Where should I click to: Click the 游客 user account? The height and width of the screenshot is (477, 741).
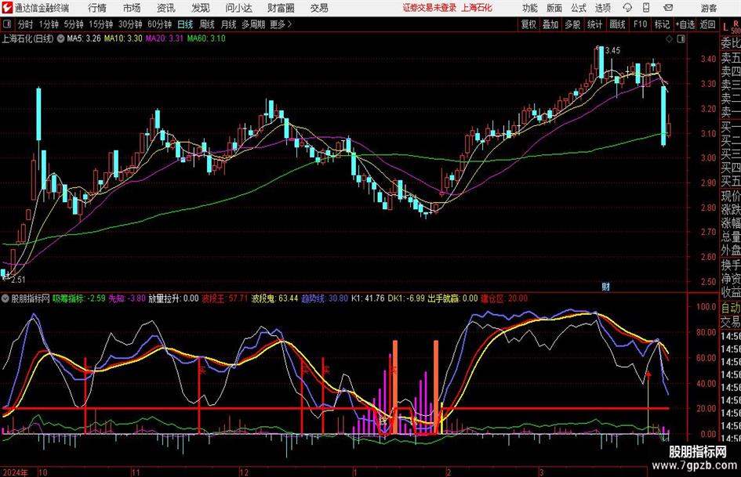708,8
